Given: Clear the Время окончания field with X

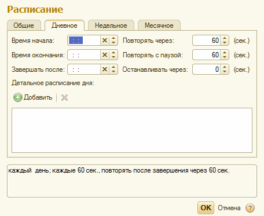Looking at the screenshot, I should pos(105,55).
